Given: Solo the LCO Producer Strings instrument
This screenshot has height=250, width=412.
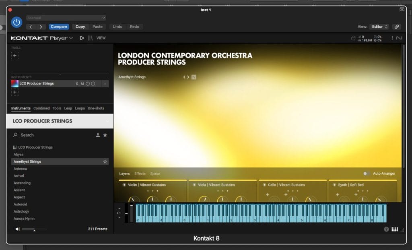Looking at the screenshot, I should coord(77,83).
